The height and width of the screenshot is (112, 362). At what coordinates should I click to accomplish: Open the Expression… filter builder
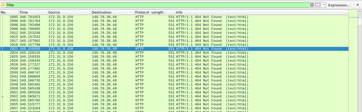tap(339, 5)
